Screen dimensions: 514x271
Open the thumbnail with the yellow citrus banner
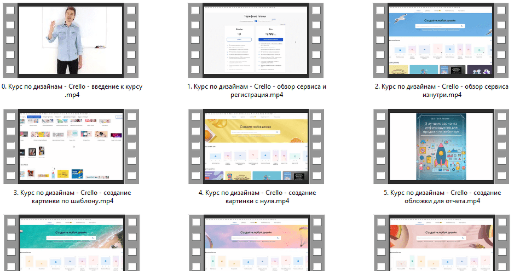point(257,146)
